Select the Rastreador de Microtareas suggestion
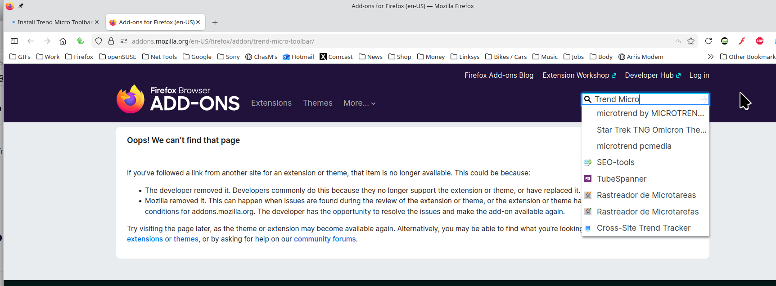The image size is (776, 286). tap(645, 195)
